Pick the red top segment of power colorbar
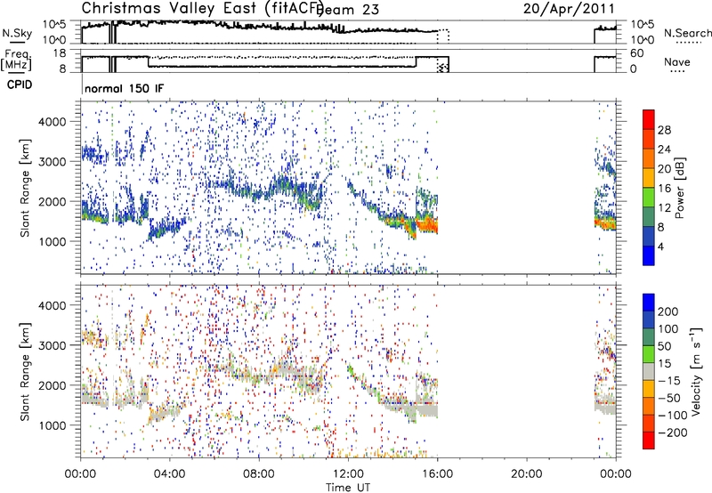712x493 pixels. (649, 119)
